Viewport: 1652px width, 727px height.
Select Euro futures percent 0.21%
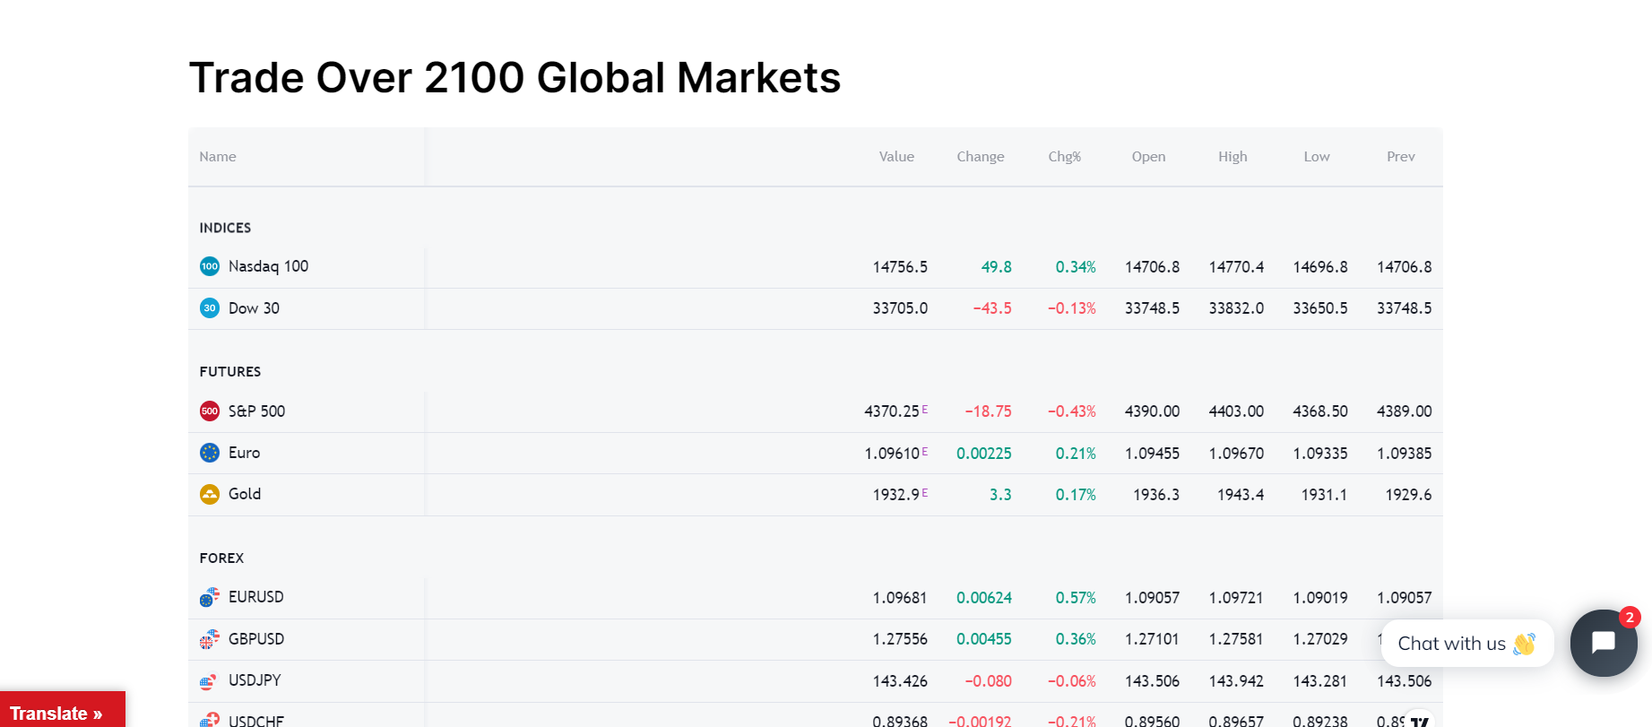pyautogui.click(x=1076, y=454)
